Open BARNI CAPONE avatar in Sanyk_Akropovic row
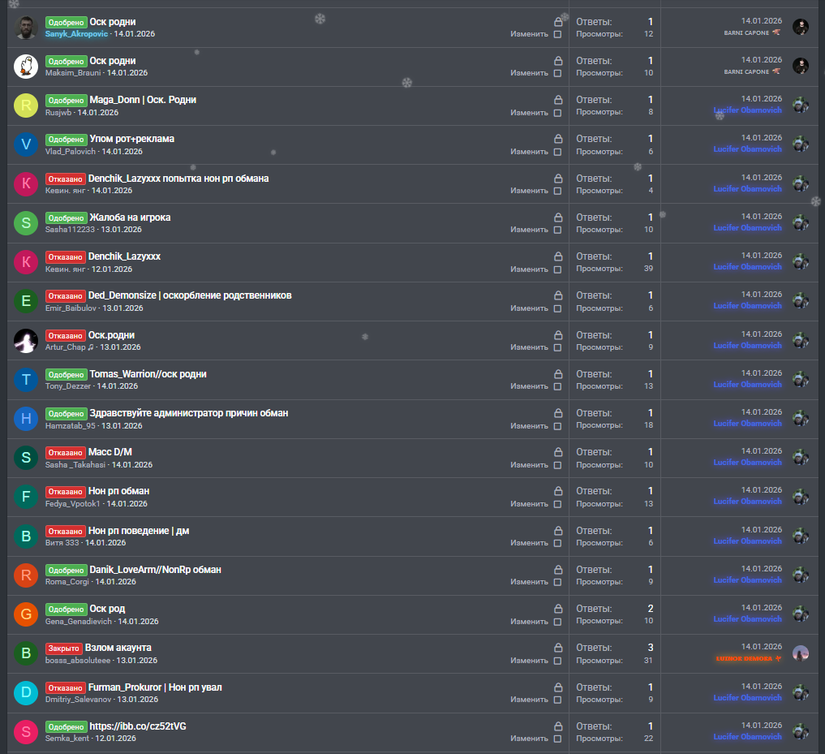The width and height of the screenshot is (825, 754). click(801, 26)
